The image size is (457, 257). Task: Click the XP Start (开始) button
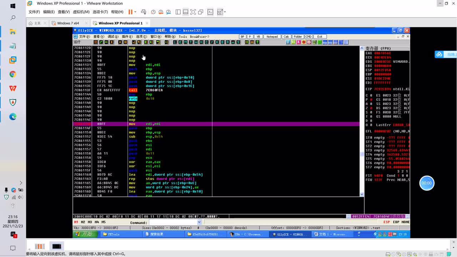point(84,234)
